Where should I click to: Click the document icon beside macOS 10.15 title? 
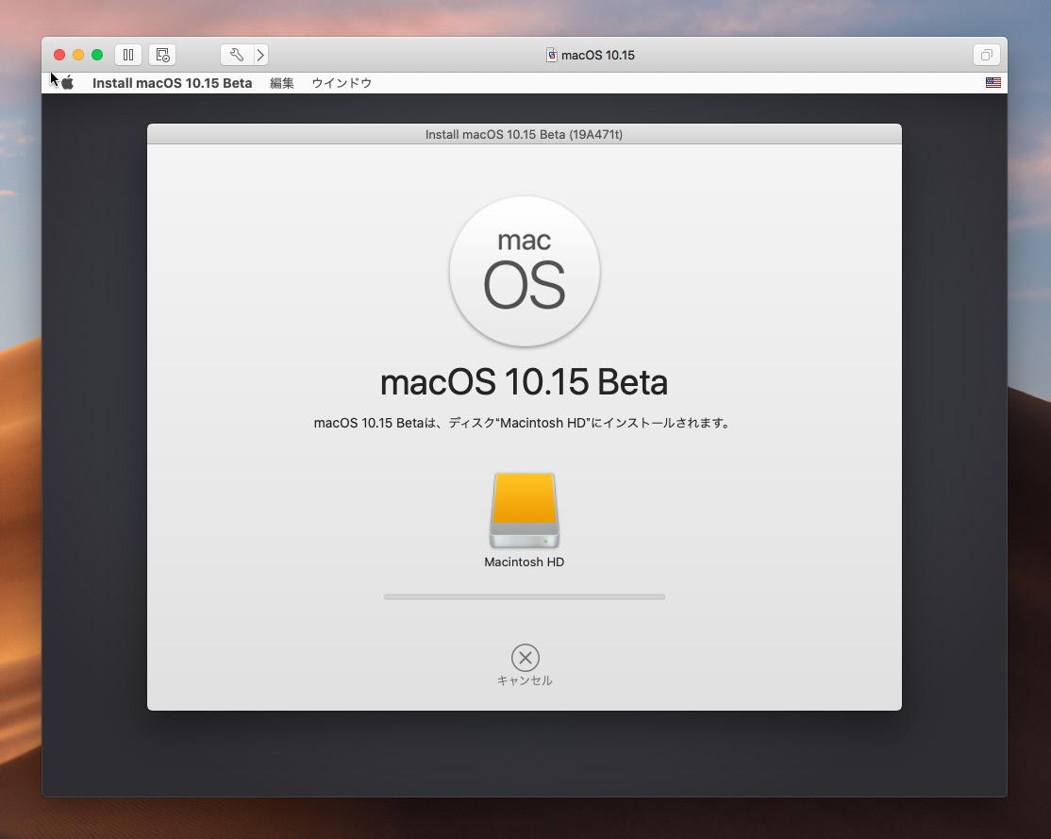(x=552, y=55)
